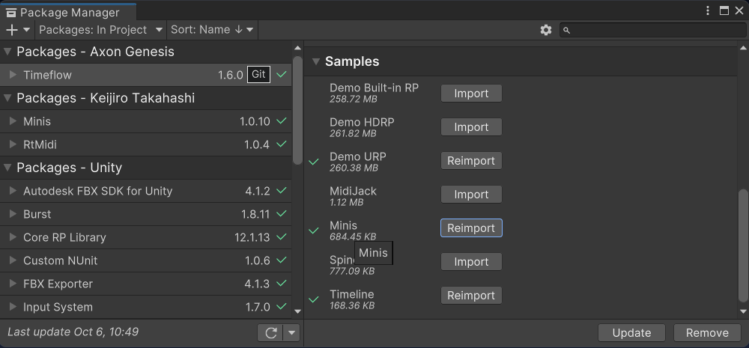This screenshot has width=749, height=348.
Task: Click the package list scroll-up arrow
Action: pyautogui.click(x=297, y=48)
